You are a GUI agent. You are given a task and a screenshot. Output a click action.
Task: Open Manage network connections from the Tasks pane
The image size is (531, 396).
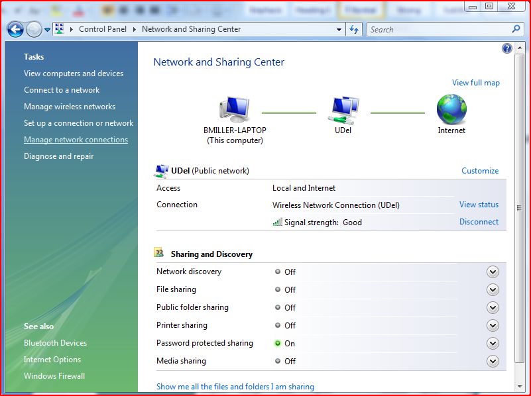(x=76, y=139)
